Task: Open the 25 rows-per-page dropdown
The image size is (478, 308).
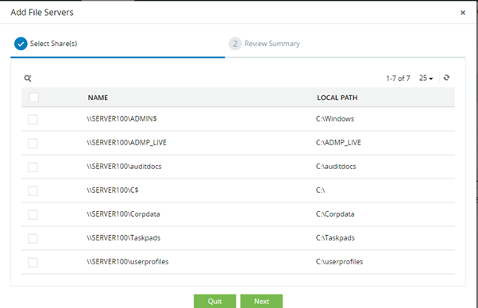Action: [x=426, y=78]
